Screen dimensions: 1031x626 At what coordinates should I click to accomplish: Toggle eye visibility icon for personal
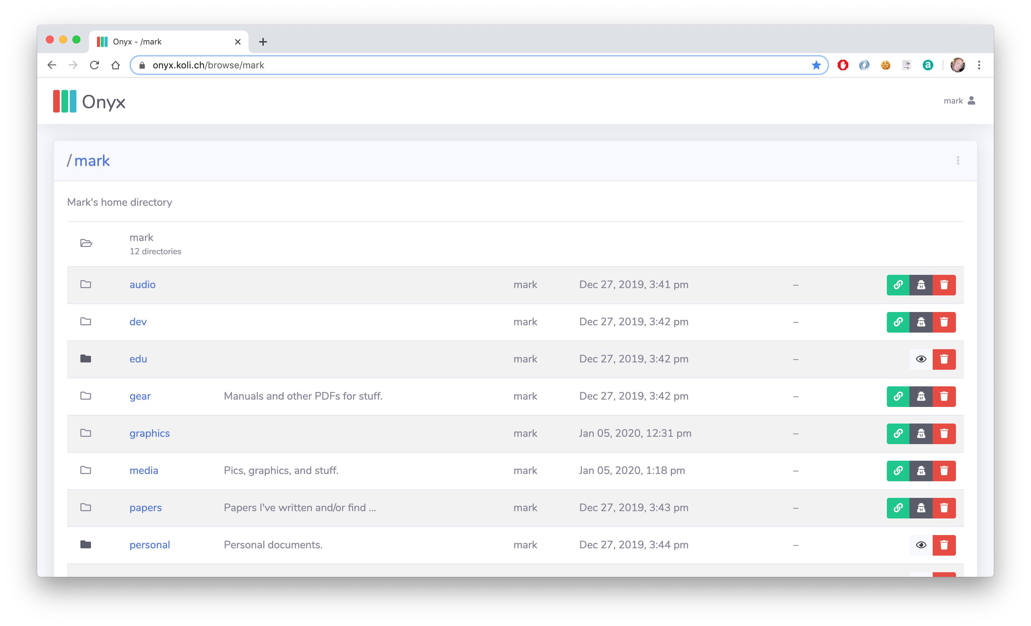tap(921, 545)
